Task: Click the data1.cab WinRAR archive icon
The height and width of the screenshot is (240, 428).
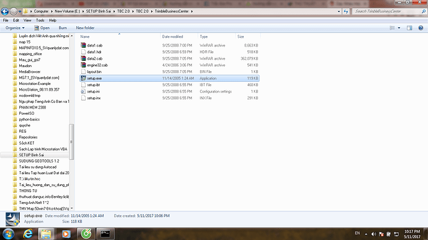Action: pyautogui.click(x=83, y=45)
